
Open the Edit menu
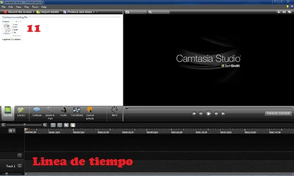pyautogui.click(x=11, y=7)
